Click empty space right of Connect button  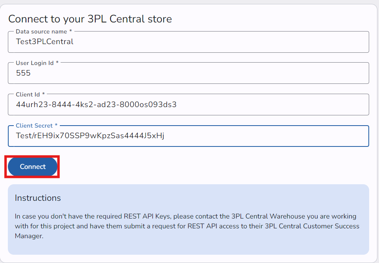coord(197,167)
